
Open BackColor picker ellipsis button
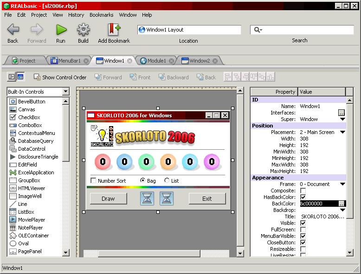pyautogui.click(x=342, y=204)
